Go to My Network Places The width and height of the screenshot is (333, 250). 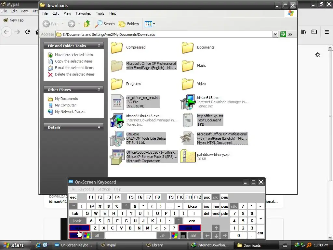click(70, 112)
